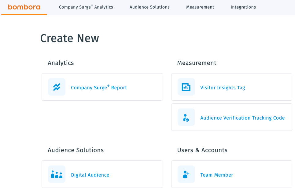Open the Integrations menu
Image resolution: width=295 pixels, height=190 pixels.
pyautogui.click(x=243, y=7)
